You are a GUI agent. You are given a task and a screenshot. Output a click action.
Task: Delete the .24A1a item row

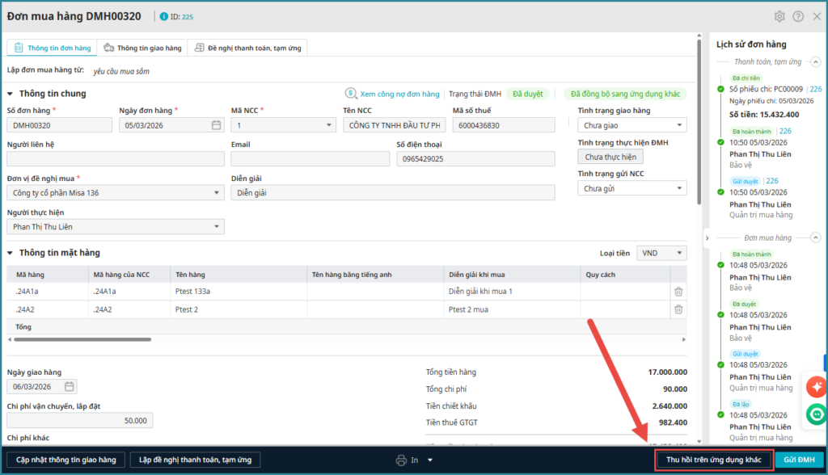coord(678,292)
